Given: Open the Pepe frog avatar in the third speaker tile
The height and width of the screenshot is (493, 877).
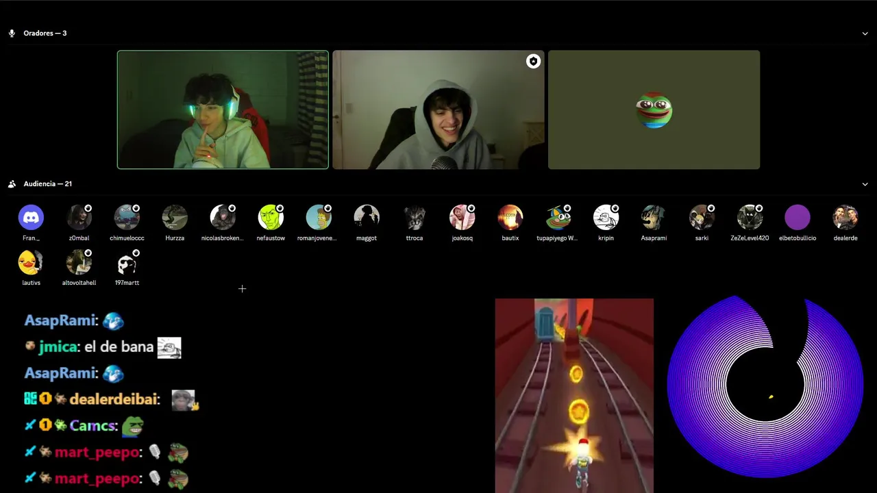Looking at the screenshot, I should pyautogui.click(x=654, y=110).
